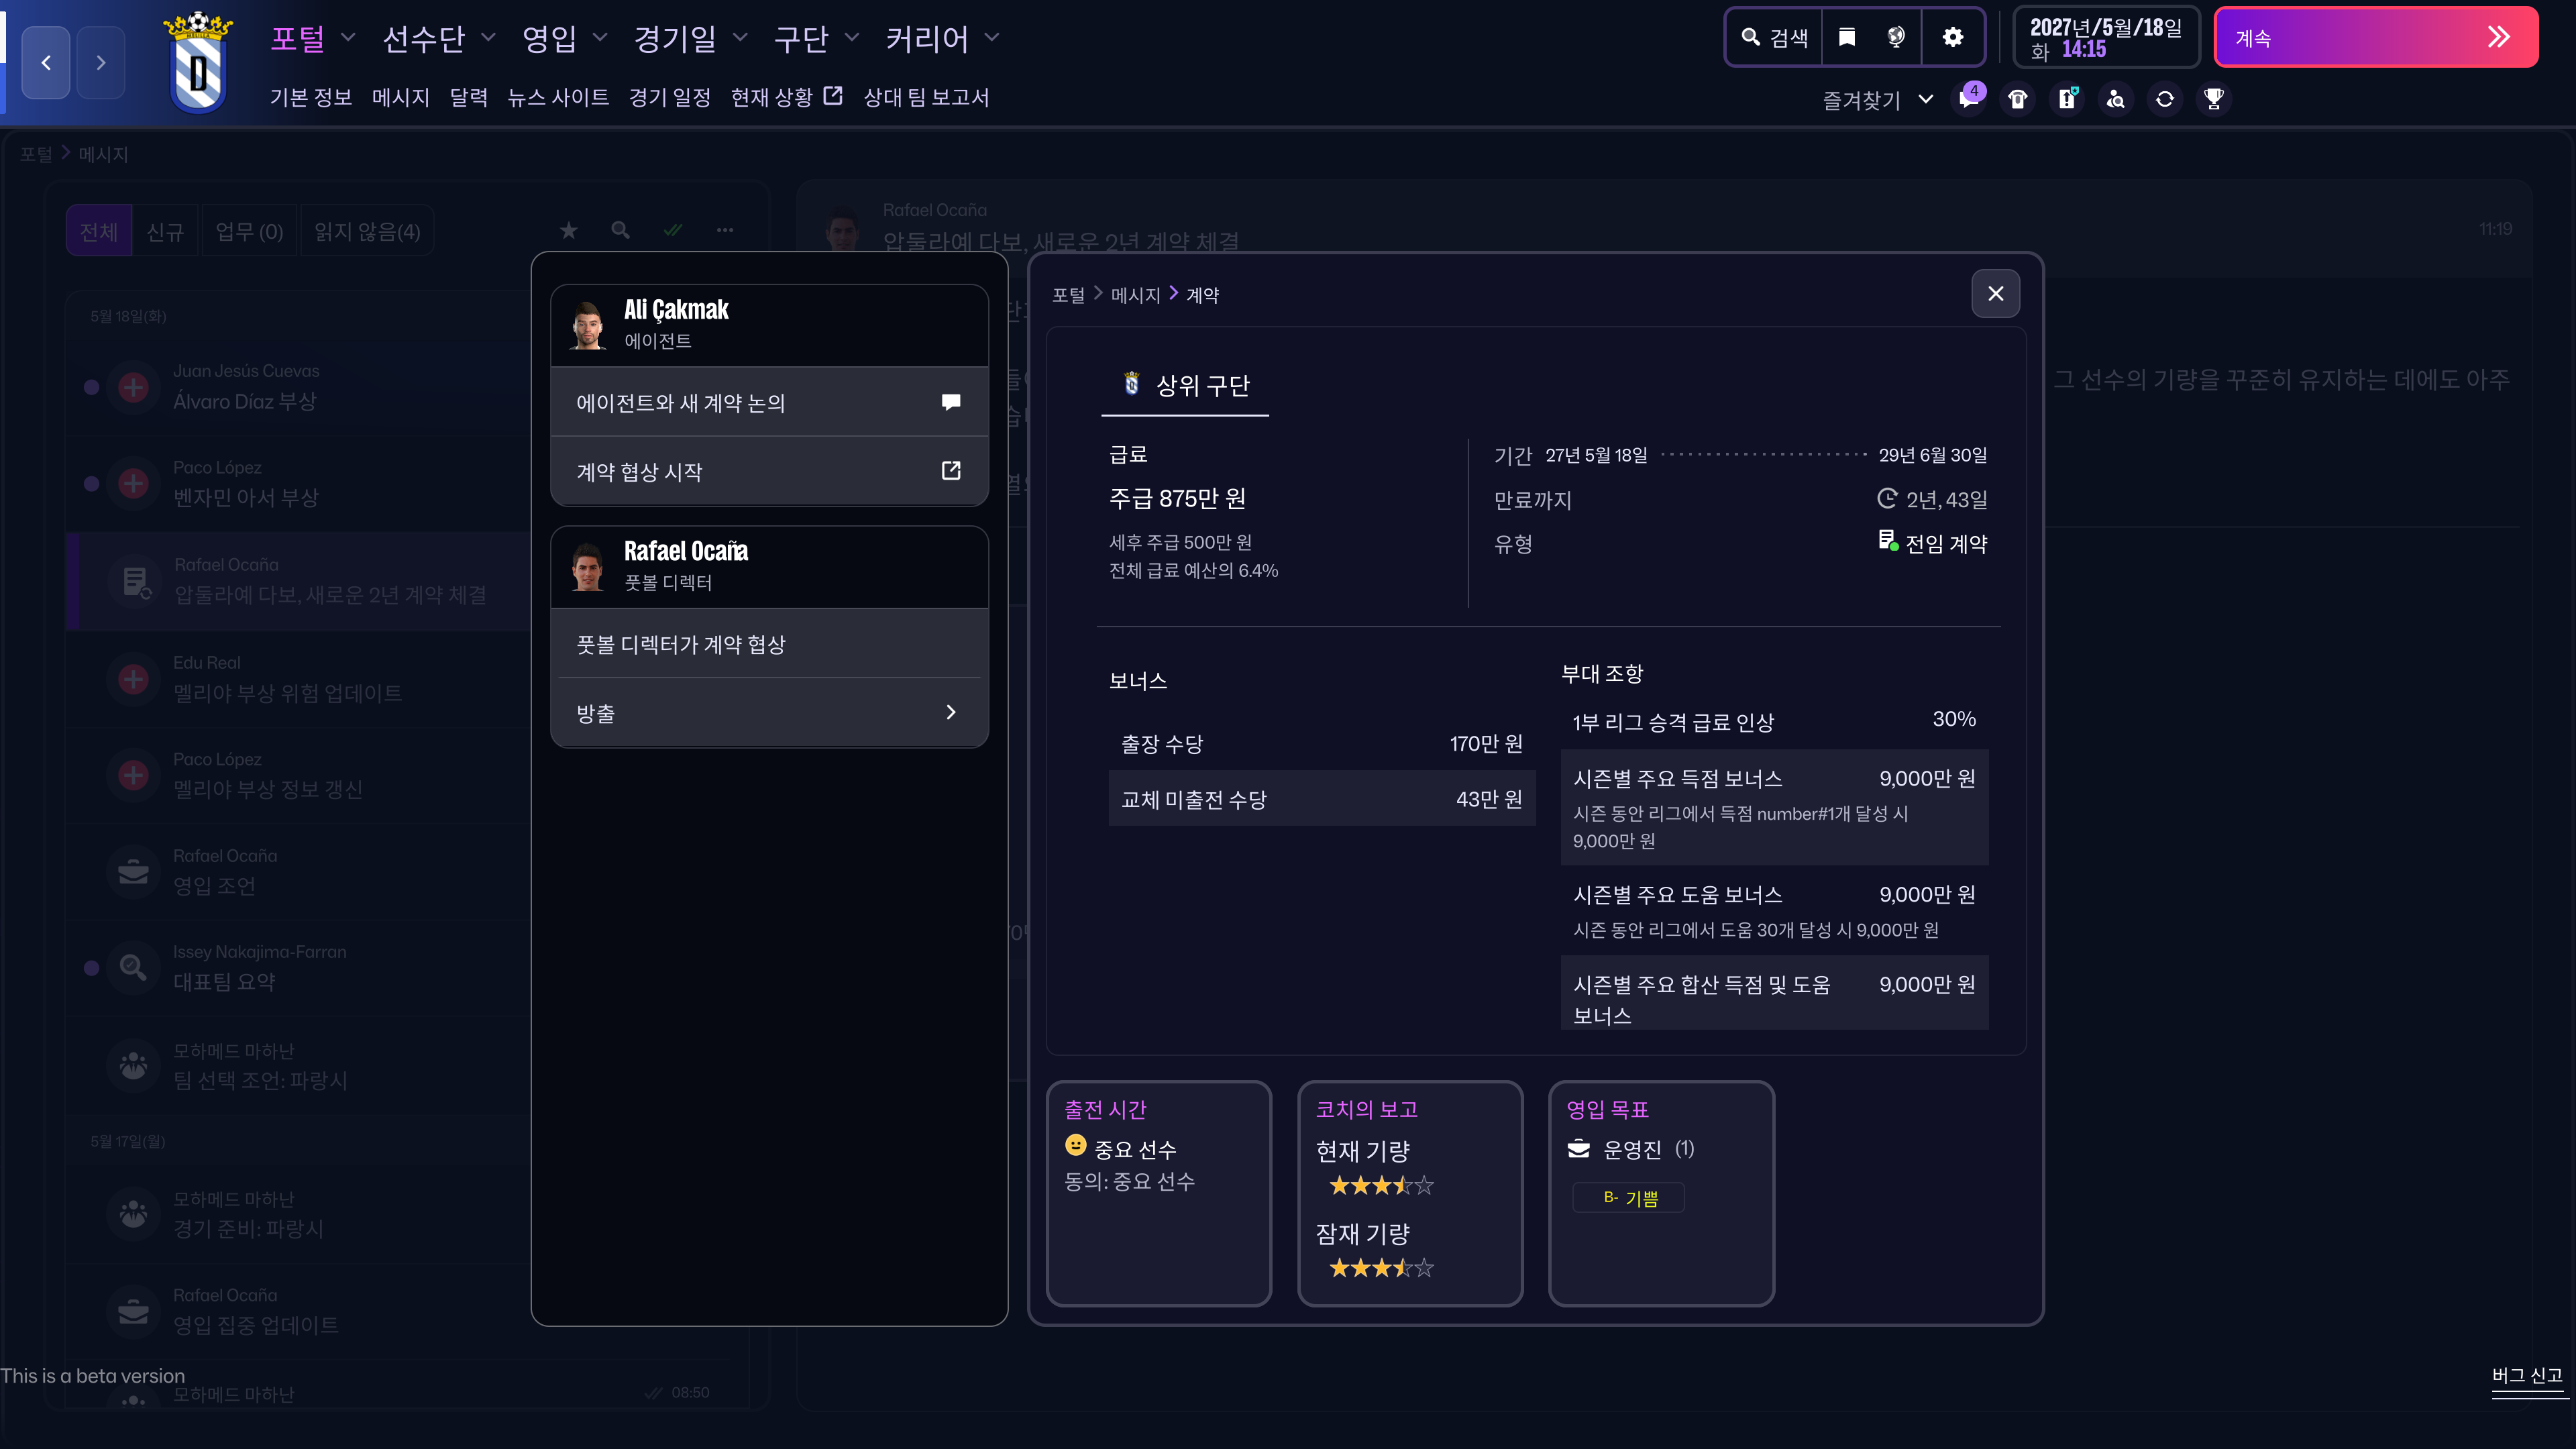Click the transfers refresh arrows icon

pos(2165,99)
